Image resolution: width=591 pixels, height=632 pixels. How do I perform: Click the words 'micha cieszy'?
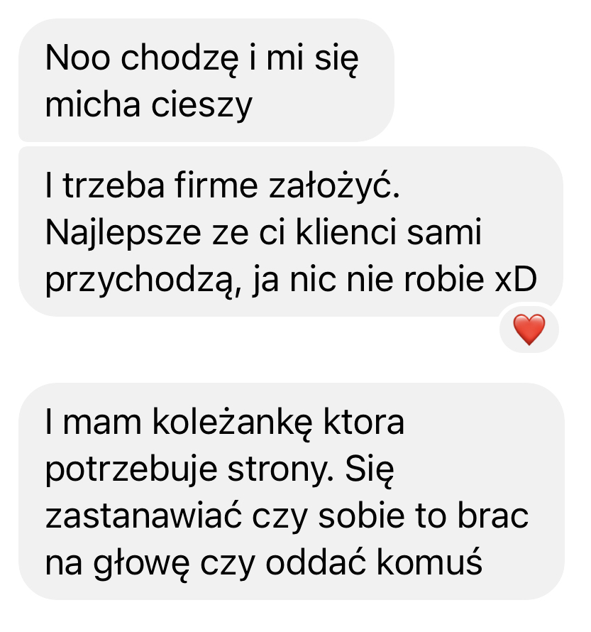[148, 105]
